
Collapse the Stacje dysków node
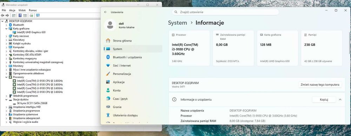[x=6, y=99]
